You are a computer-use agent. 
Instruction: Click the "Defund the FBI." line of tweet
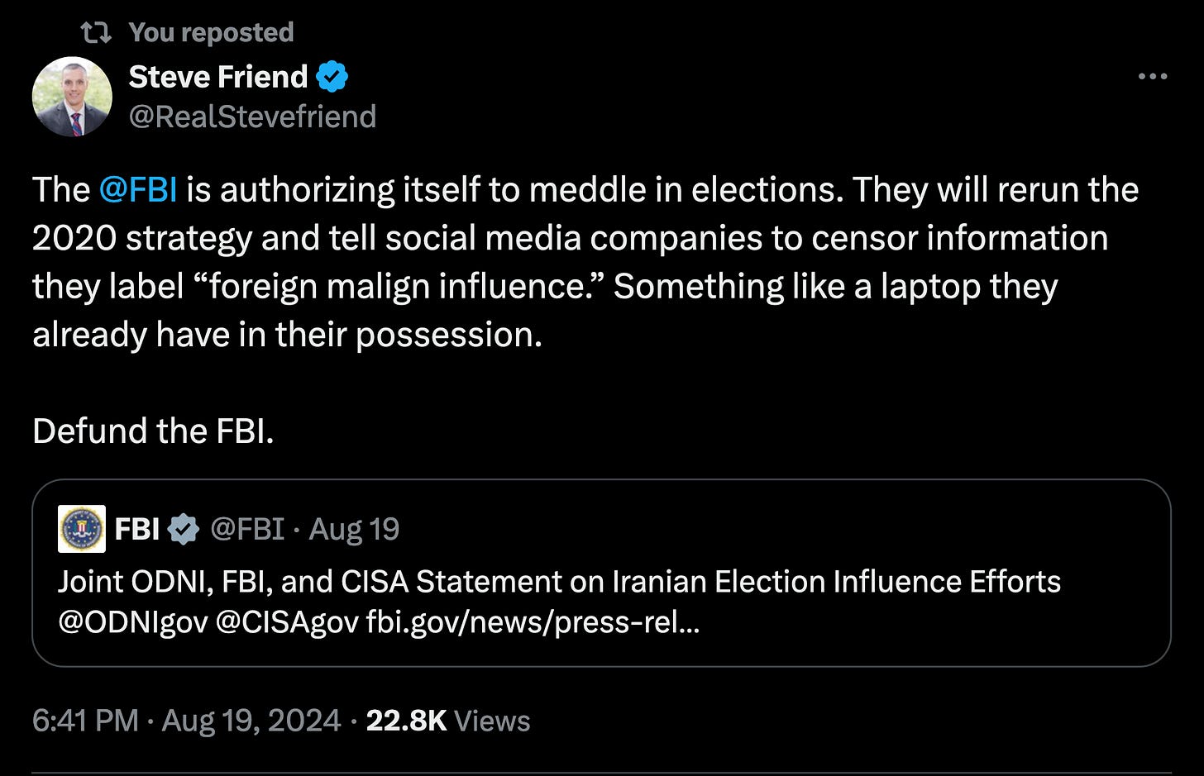153,431
